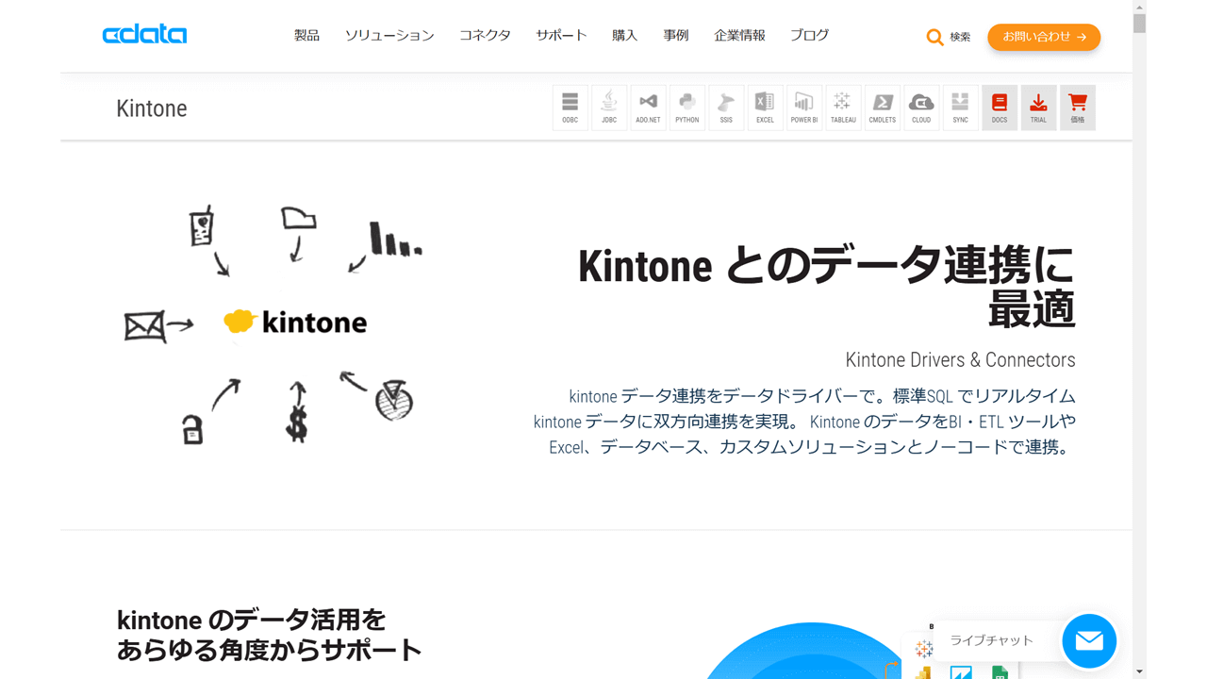1207x679 pixels.
Task: Open the Power BI connector icon
Action: (804, 108)
